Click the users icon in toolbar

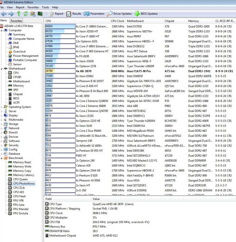(33, 14)
